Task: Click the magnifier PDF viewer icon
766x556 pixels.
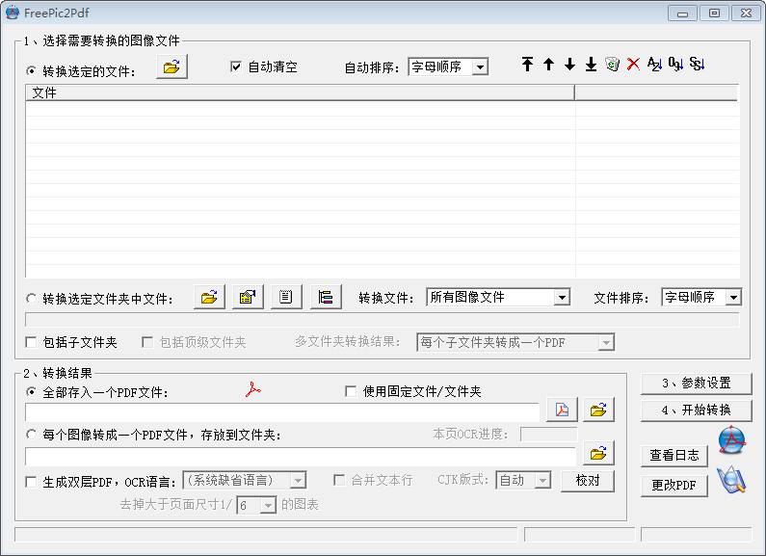Action: (731, 480)
